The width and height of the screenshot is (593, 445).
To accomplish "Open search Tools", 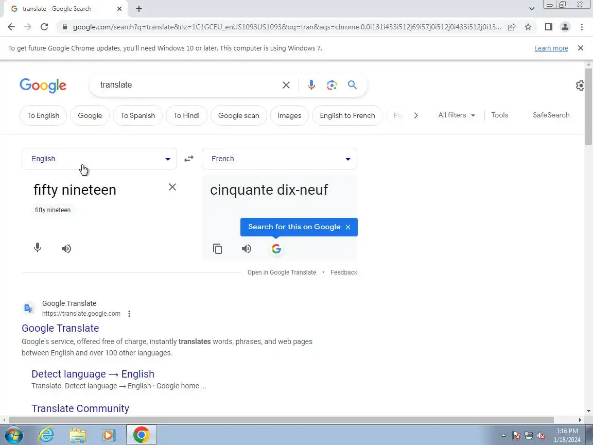I will (x=499, y=115).
